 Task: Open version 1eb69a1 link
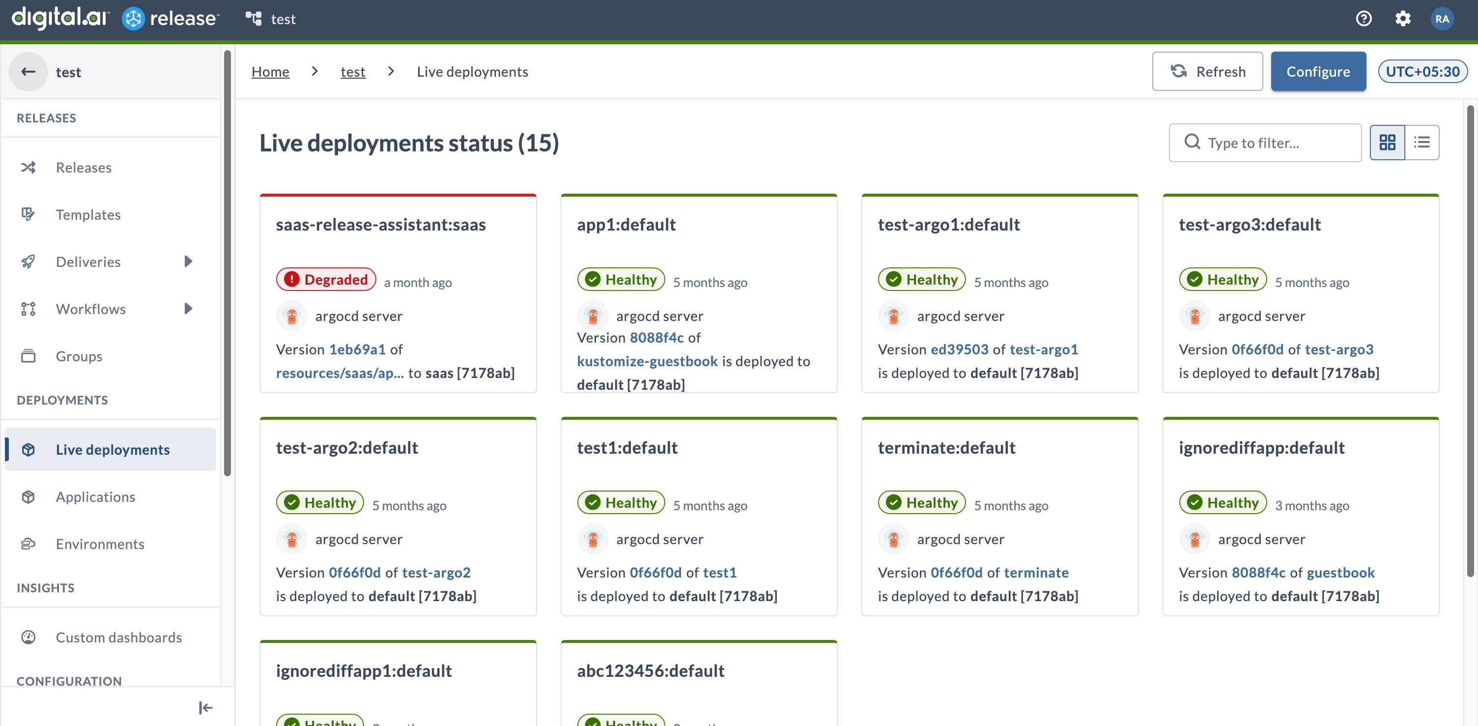point(357,349)
